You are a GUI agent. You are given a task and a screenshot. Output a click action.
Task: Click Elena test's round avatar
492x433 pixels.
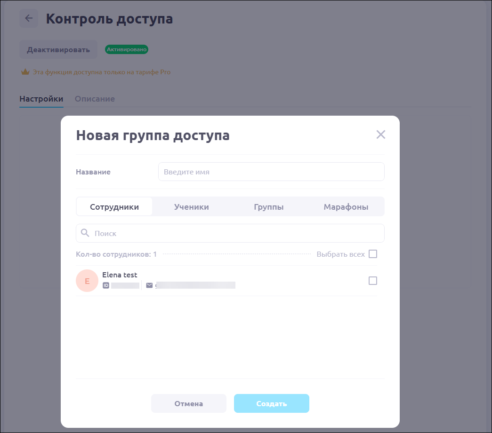pyautogui.click(x=87, y=281)
